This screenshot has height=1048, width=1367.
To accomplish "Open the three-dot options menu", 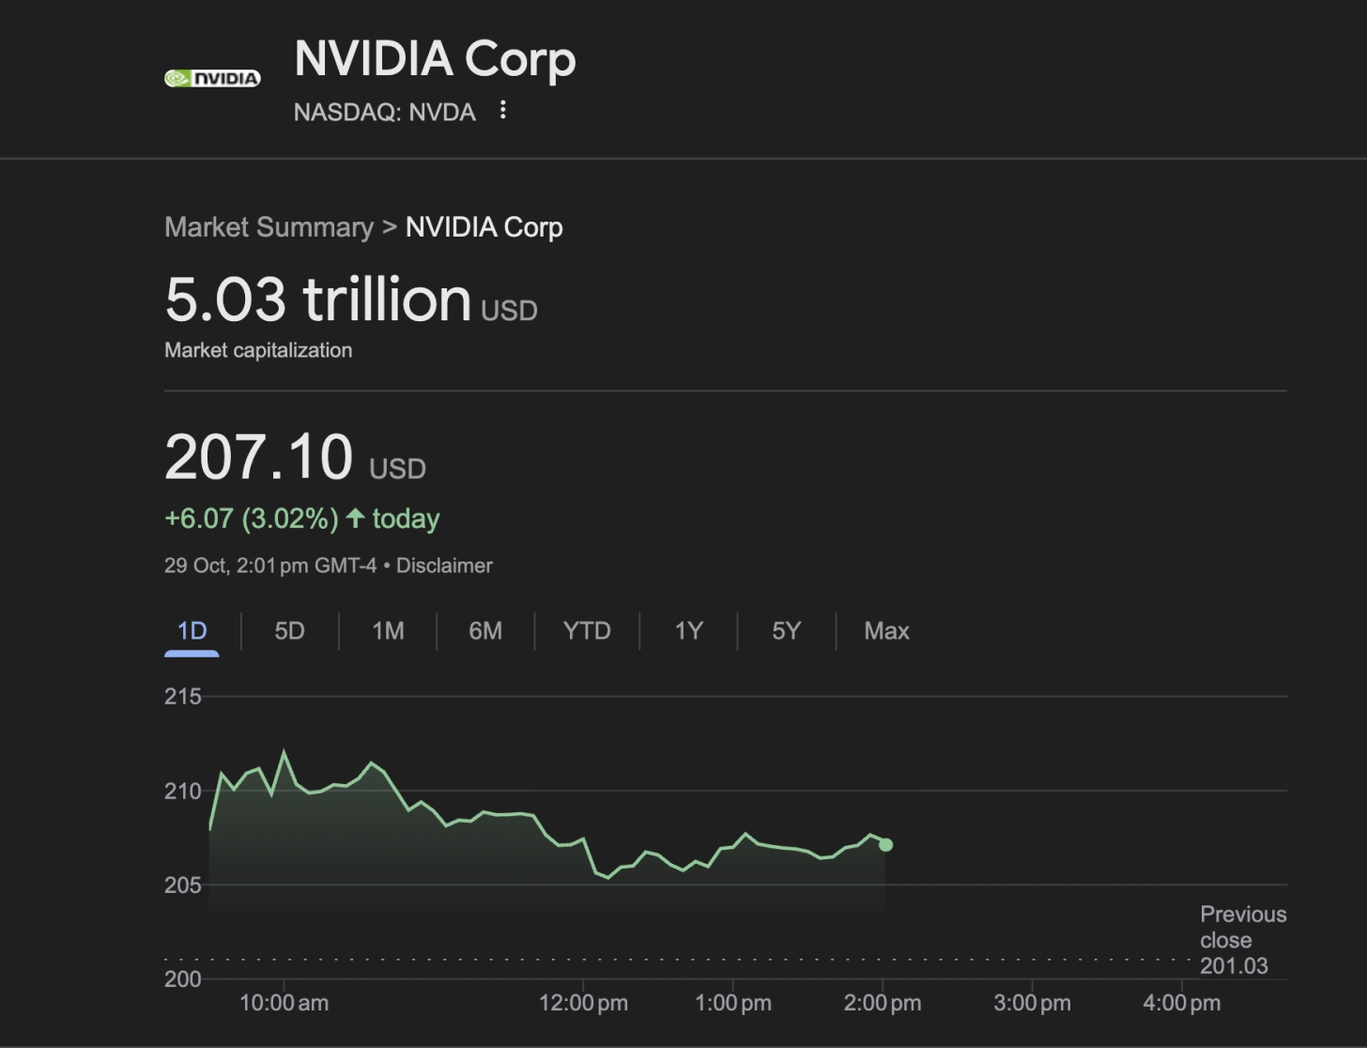I will click(503, 111).
